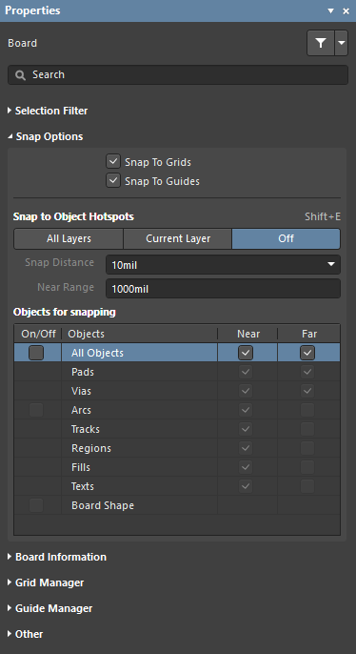This screenshot has width=356, height=654.
Task: Toggle All Objects Near checkbox
Action: point(246,353)
